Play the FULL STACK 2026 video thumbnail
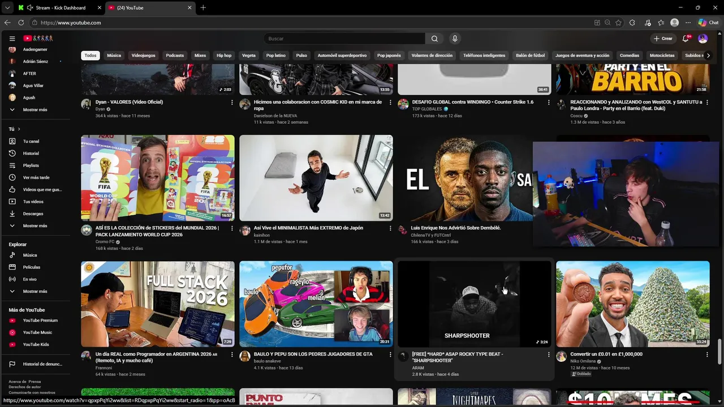724x407 pixels. click(x=158, y=304)
